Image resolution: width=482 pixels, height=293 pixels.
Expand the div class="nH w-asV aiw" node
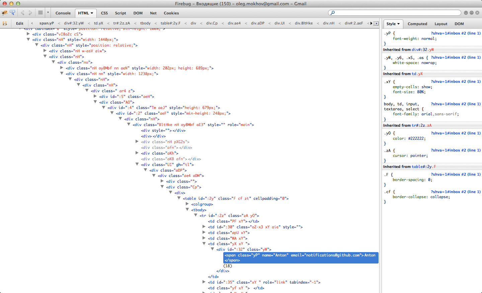coord(45,51)
